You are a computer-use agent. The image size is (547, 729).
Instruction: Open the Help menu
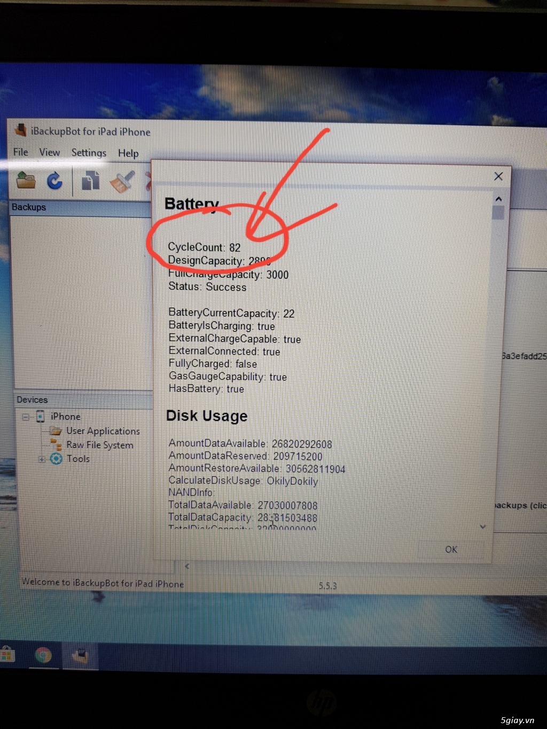click(128, 153)
